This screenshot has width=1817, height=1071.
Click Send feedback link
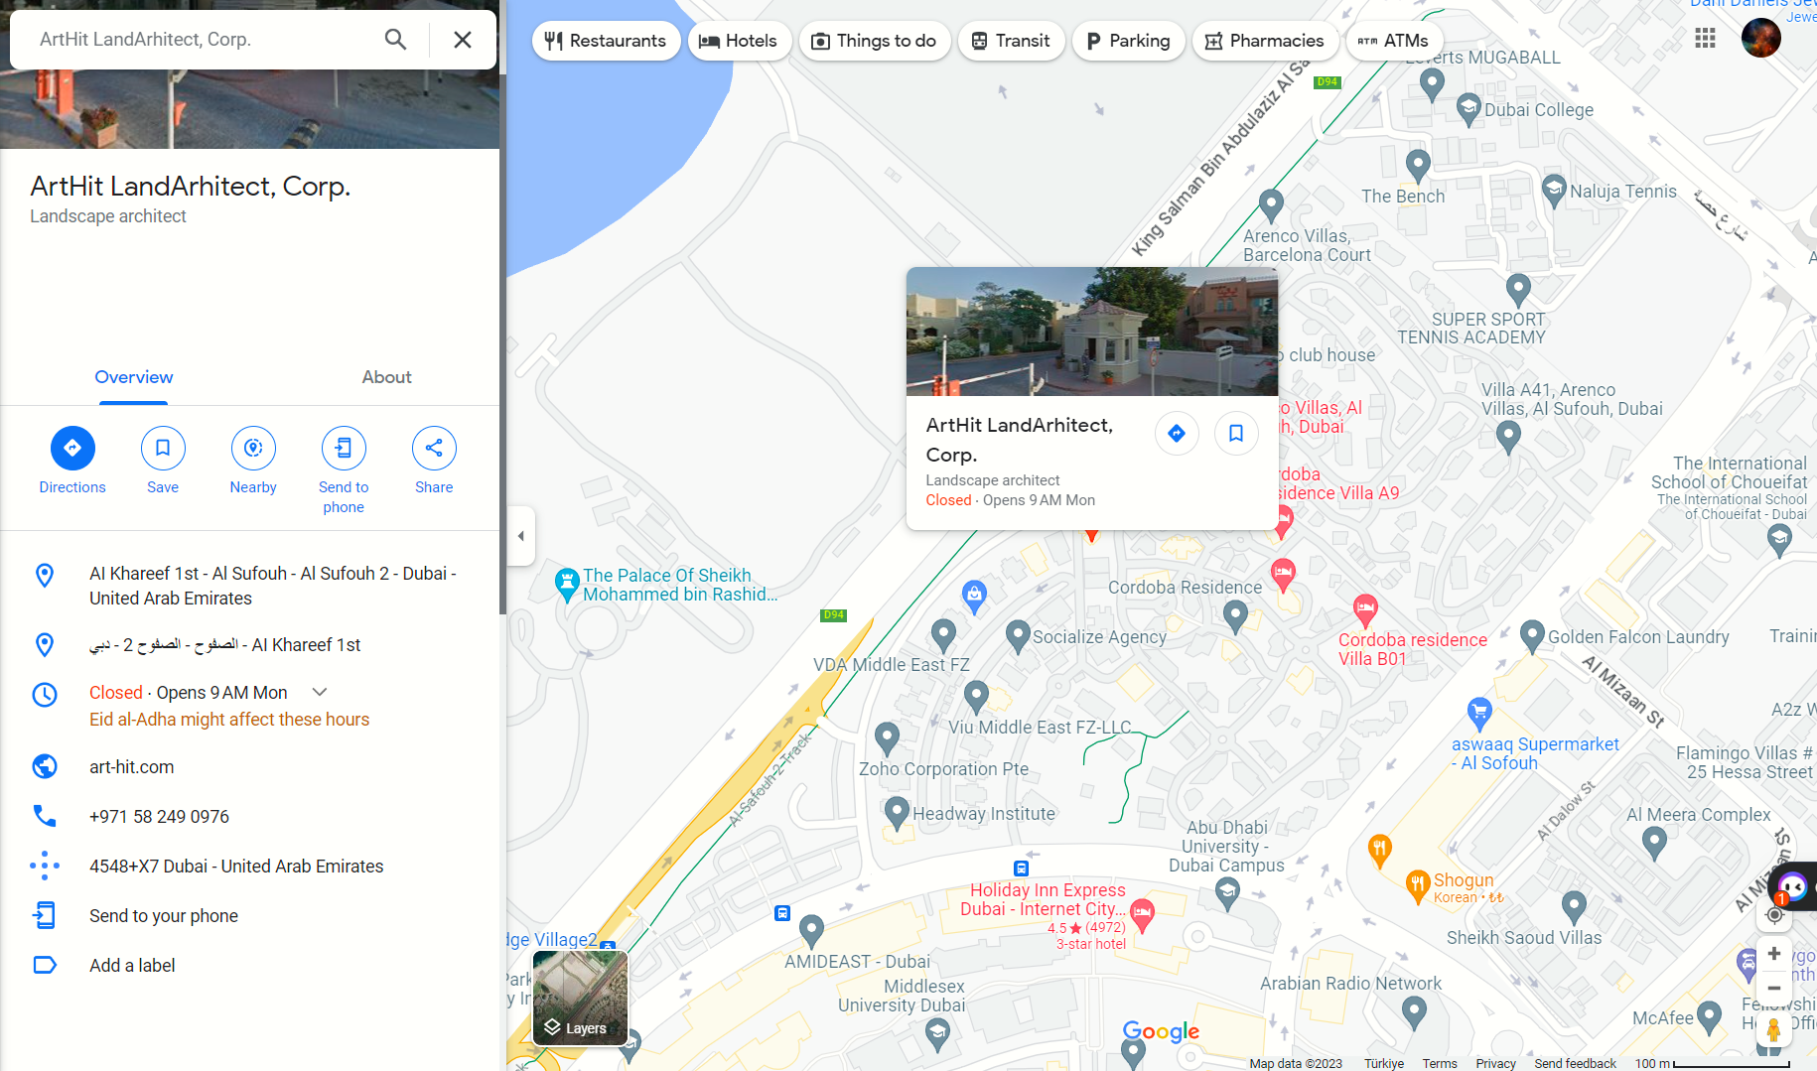click(1575, 1063)
